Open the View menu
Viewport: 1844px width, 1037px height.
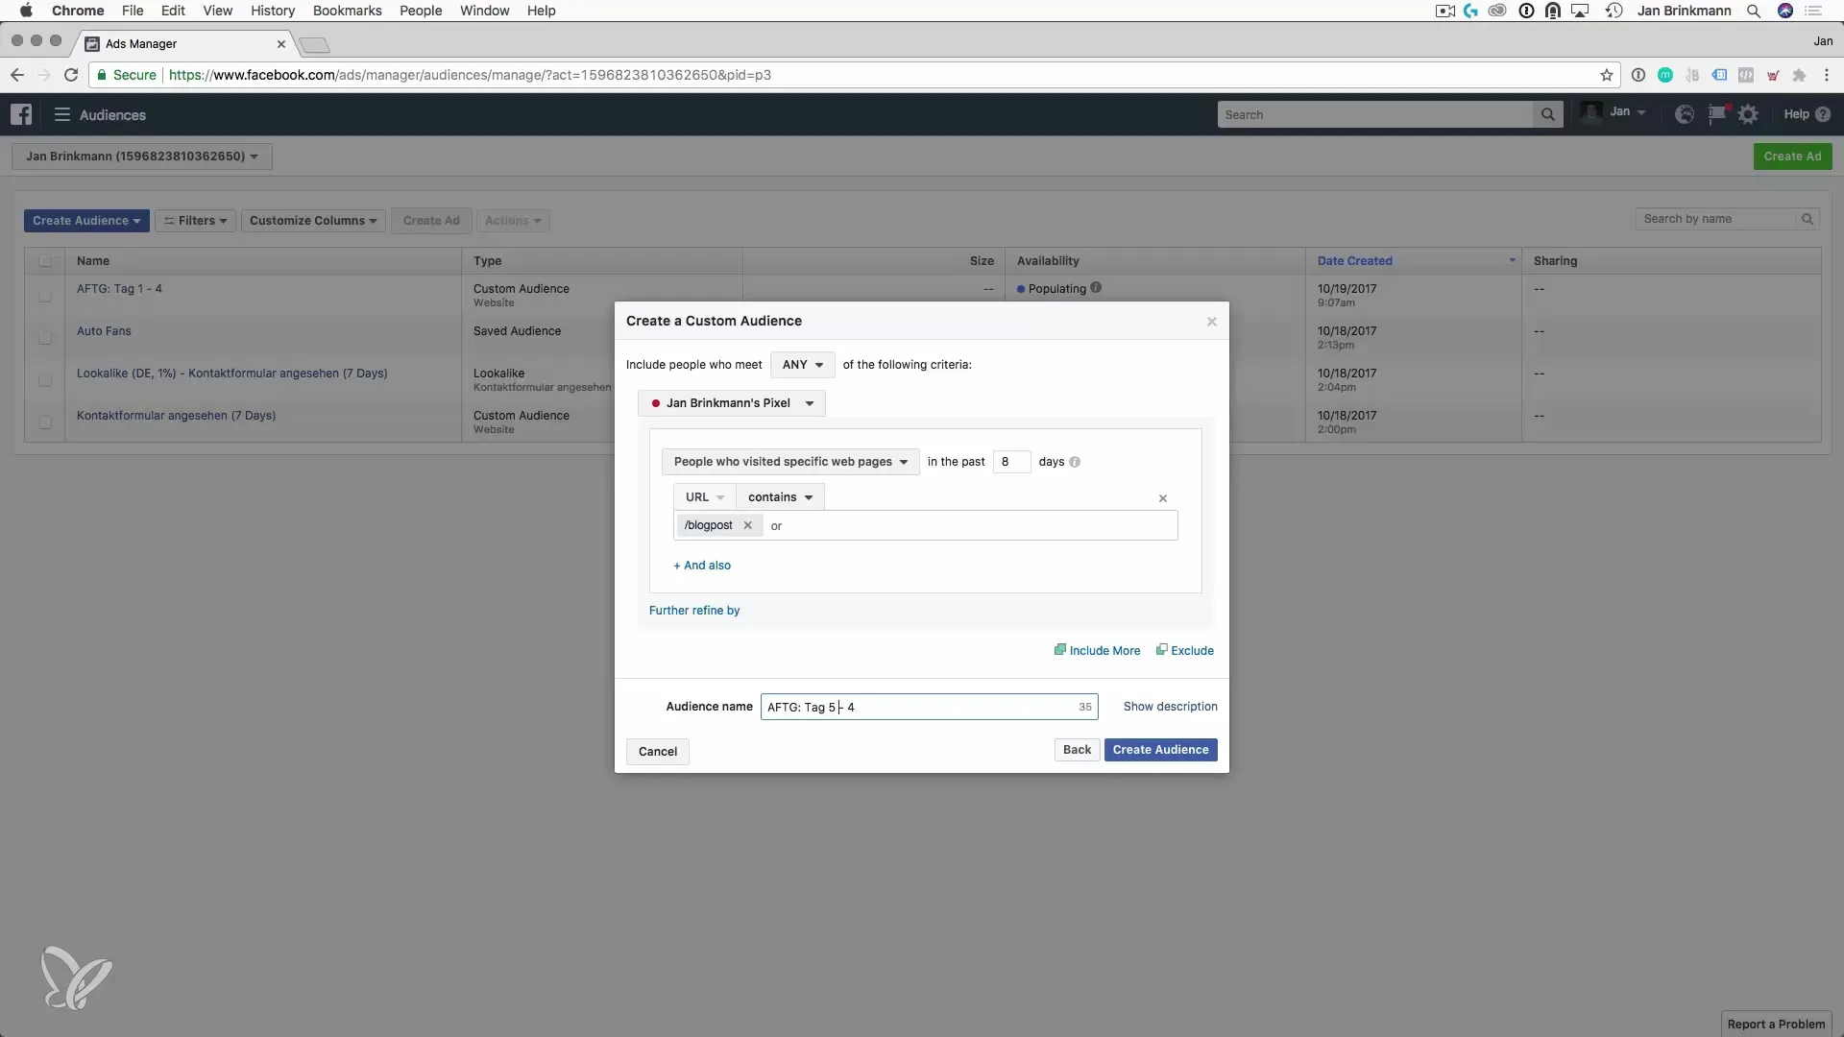pos(217,11)
